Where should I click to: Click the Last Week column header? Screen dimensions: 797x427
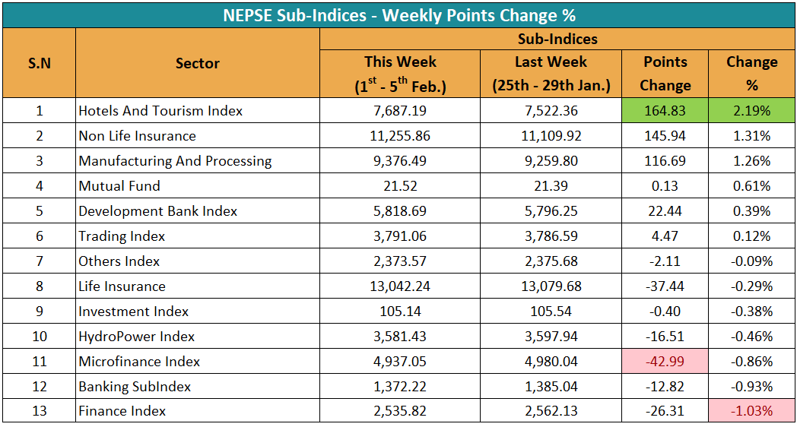pyautogui.click(x=551, y=74)
